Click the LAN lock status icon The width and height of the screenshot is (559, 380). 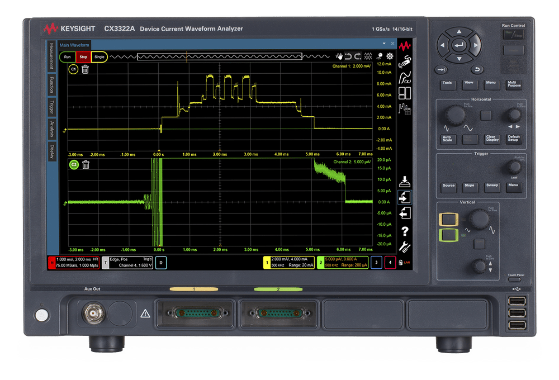tap(404, 263)
